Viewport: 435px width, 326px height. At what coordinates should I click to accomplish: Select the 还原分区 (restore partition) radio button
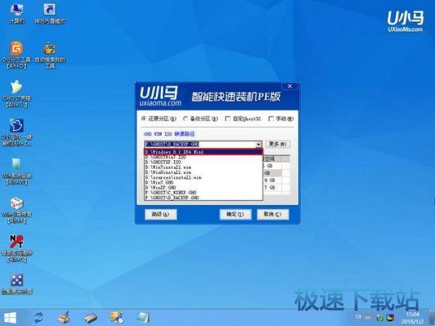[159, 119]
